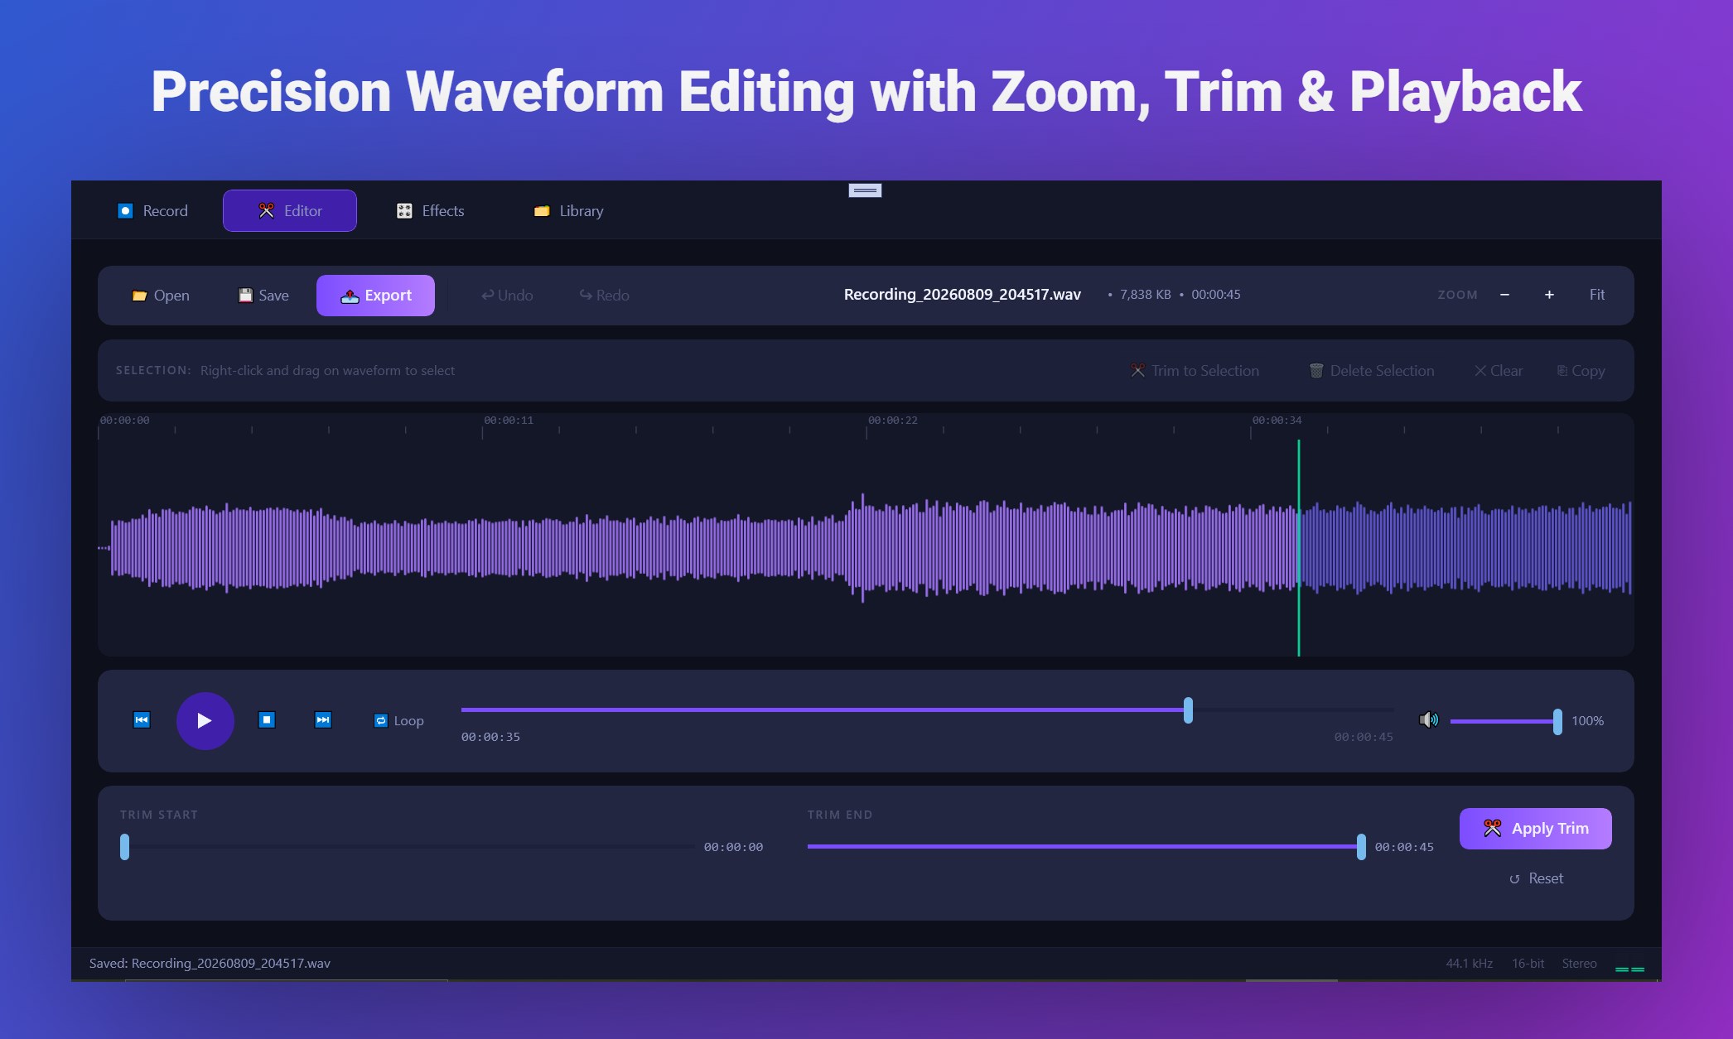Viewport: 1733px width, 1039px height.
Task: Zoom out with the minus button
Action: click(x=1504, y=295)
